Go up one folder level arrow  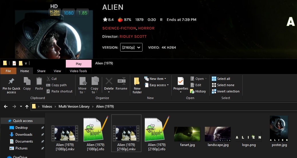click(27, 106)
